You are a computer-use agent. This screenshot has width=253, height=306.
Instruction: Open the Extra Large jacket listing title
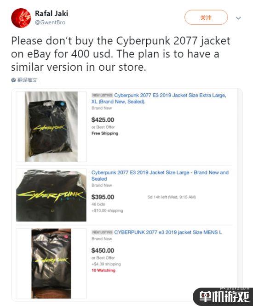tap(159, 98)
